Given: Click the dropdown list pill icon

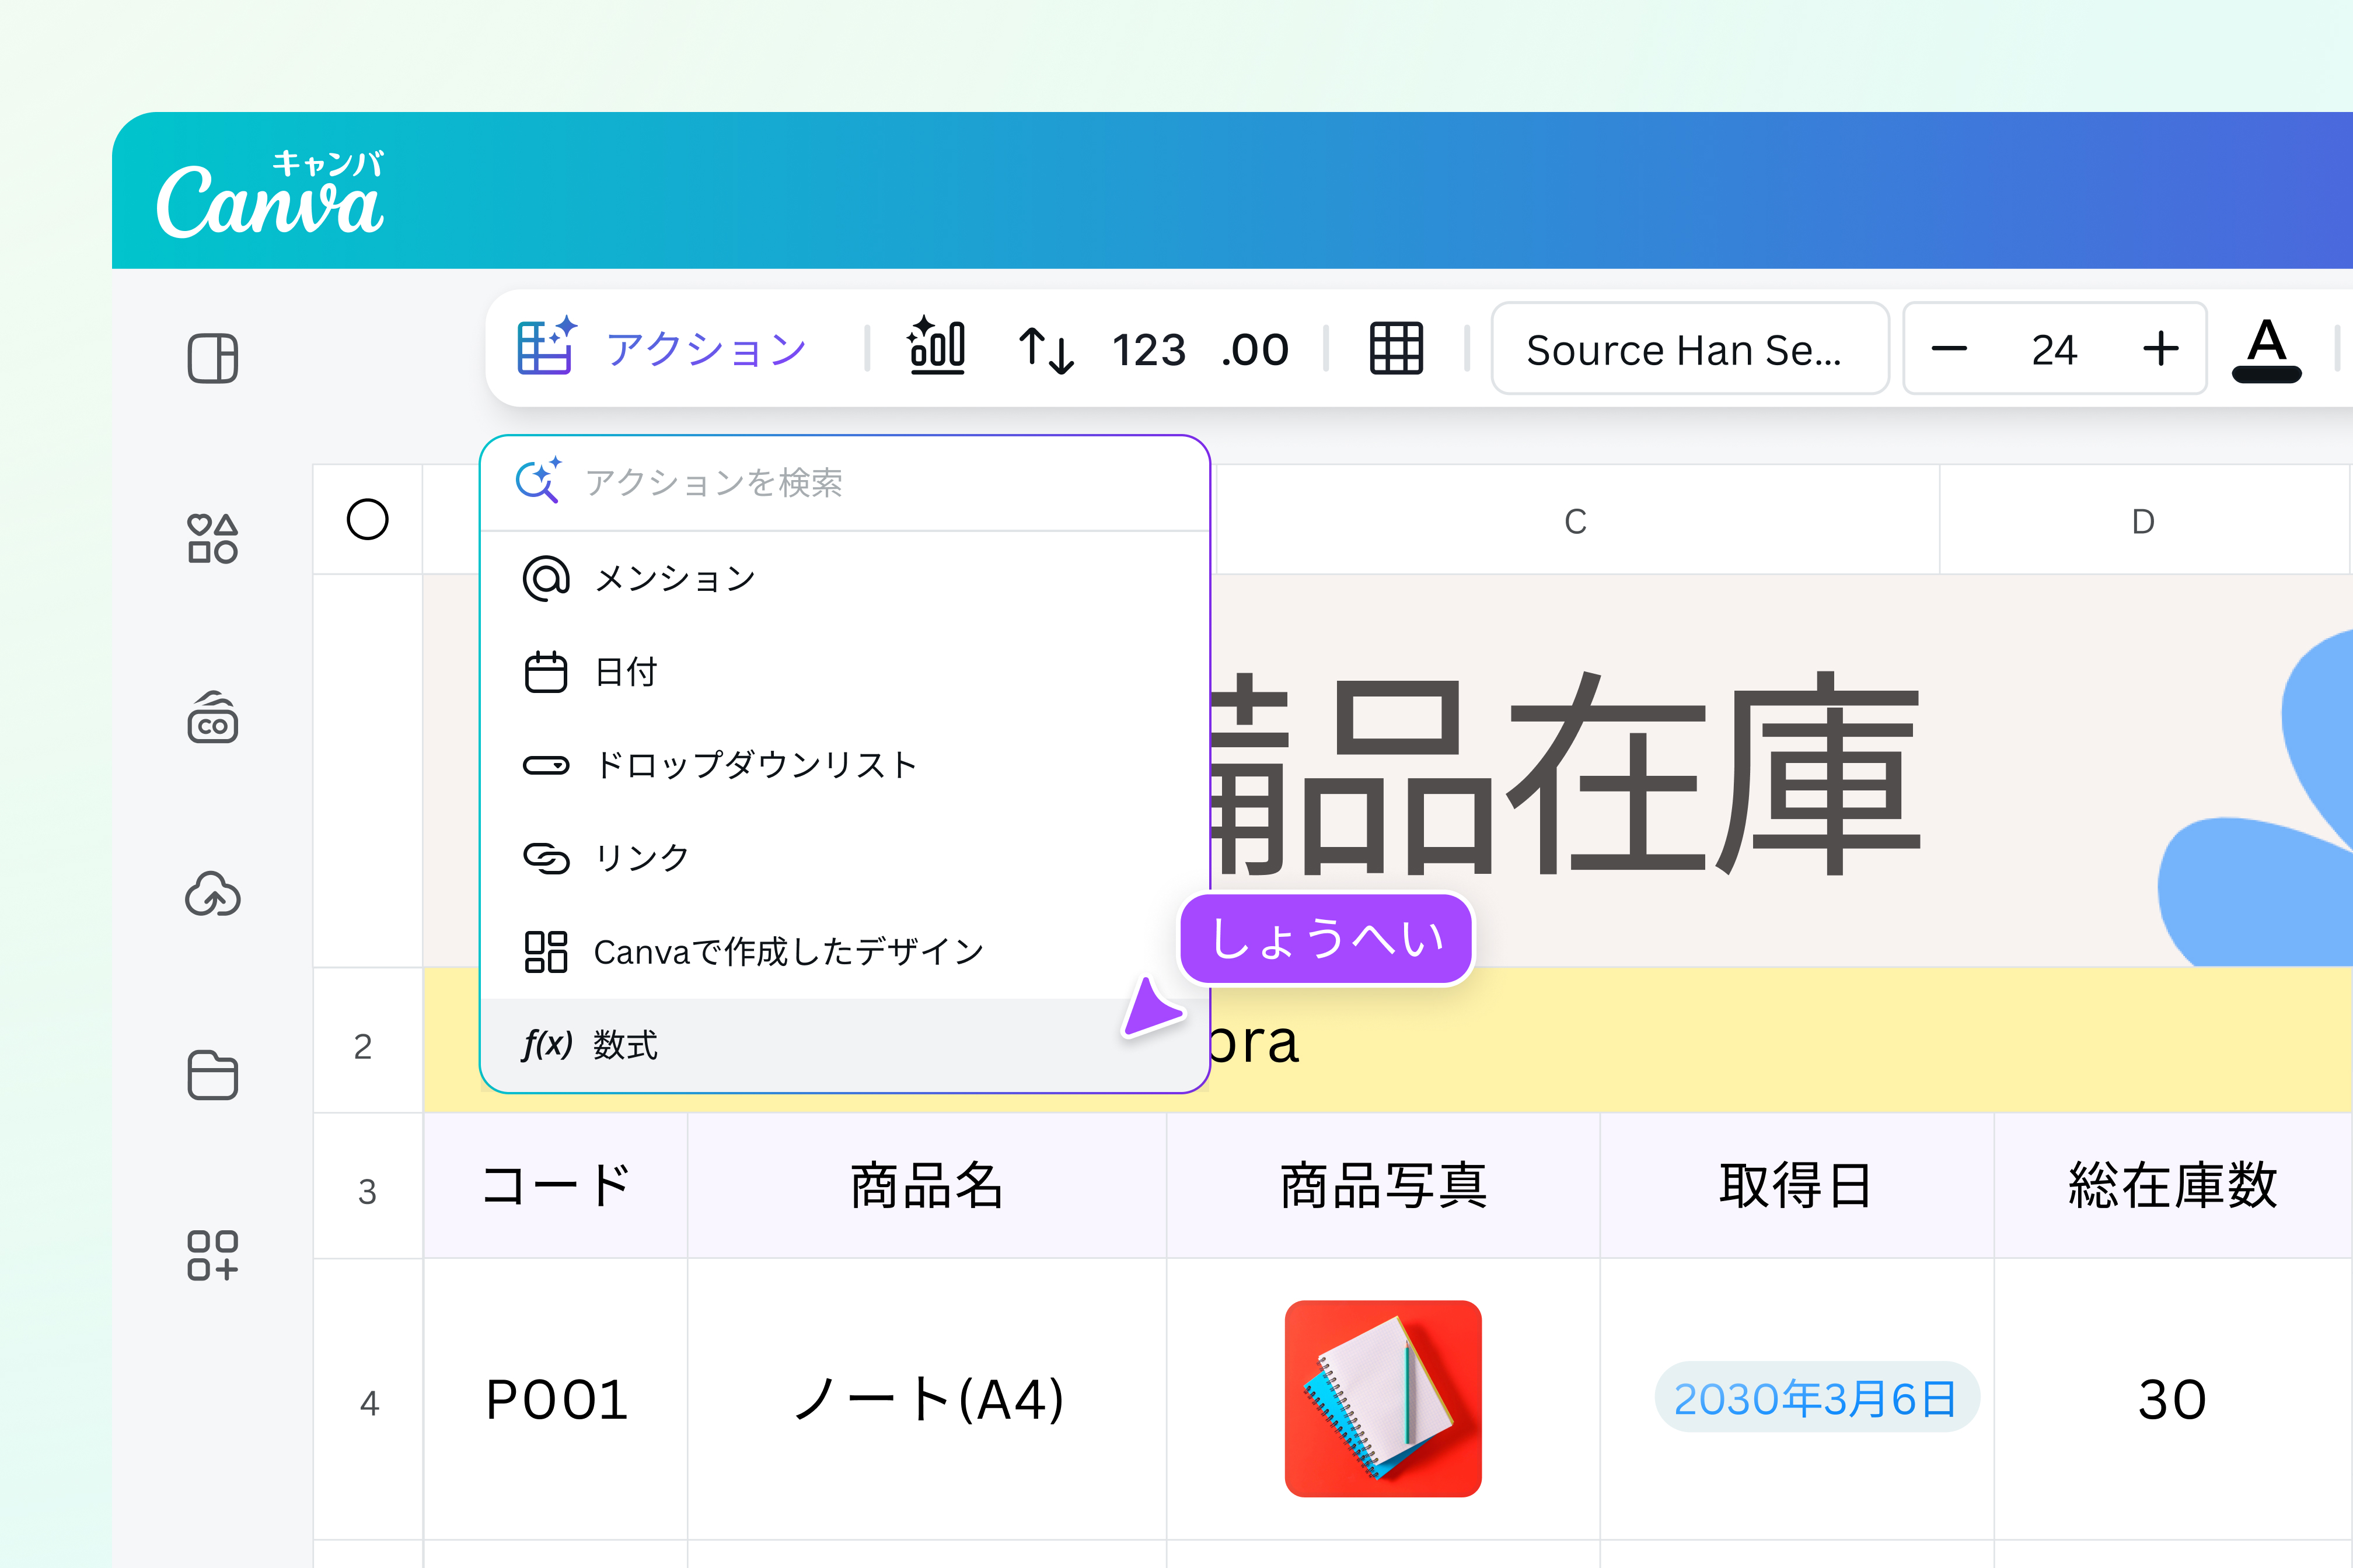Looking at the screenshot, I should click(x=546, y=765).
